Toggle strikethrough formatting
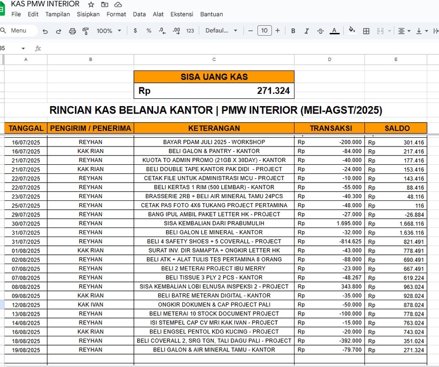 click(x=320, y=31)
